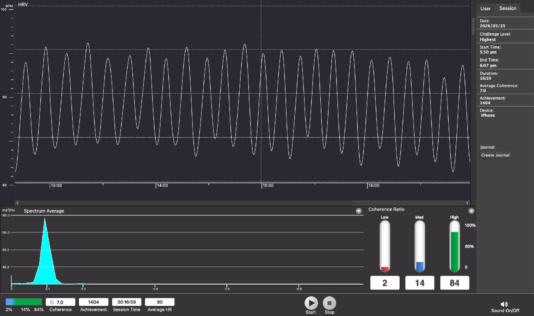Click the 84% label under color bar
The height and width of the screenshot is (316, 534).
click(39, 310)
